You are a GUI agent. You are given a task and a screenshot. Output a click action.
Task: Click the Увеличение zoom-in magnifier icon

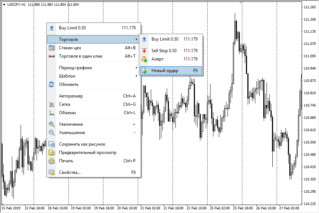[52, 124]
